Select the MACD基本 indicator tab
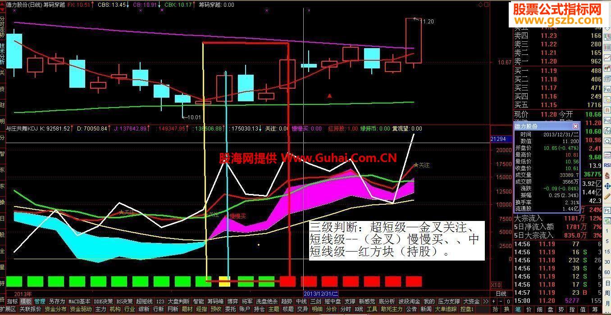 point(79,301)
